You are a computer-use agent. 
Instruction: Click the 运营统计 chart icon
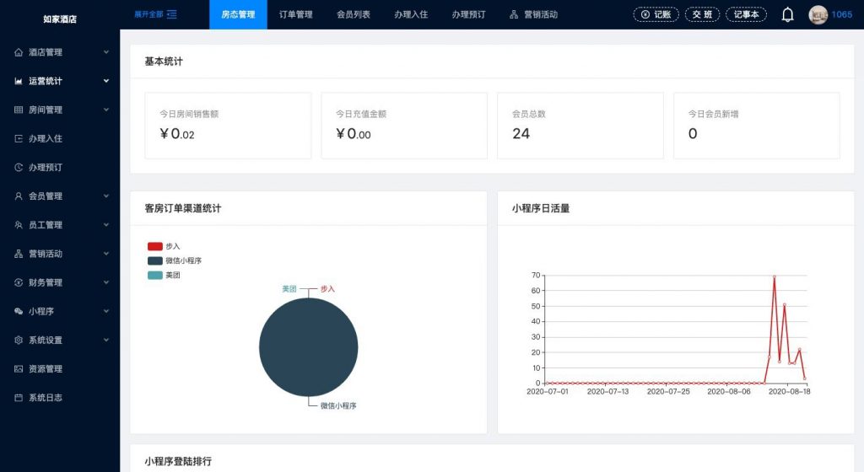point(19,81)
